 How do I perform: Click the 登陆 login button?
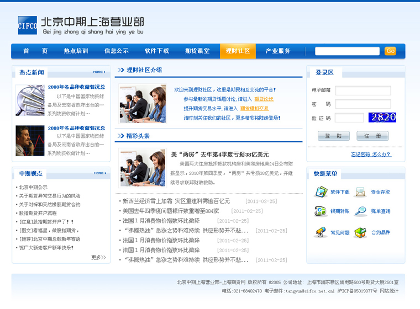point(333,136)
